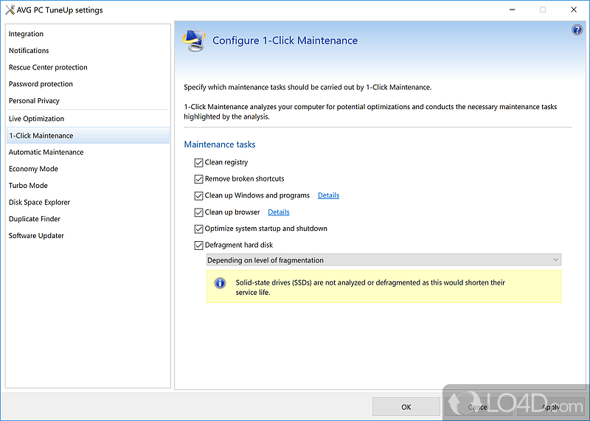The image size is (590, 421).
Task: Switch to Disk Space Explorer settings
Action: [x=39, y=203]
